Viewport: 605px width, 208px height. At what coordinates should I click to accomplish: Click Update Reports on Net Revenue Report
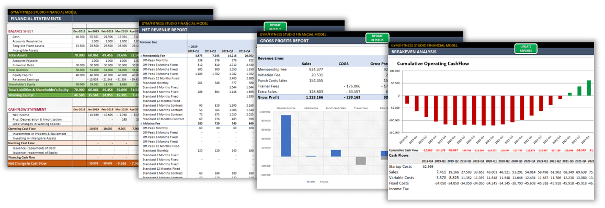pos(276,27)
